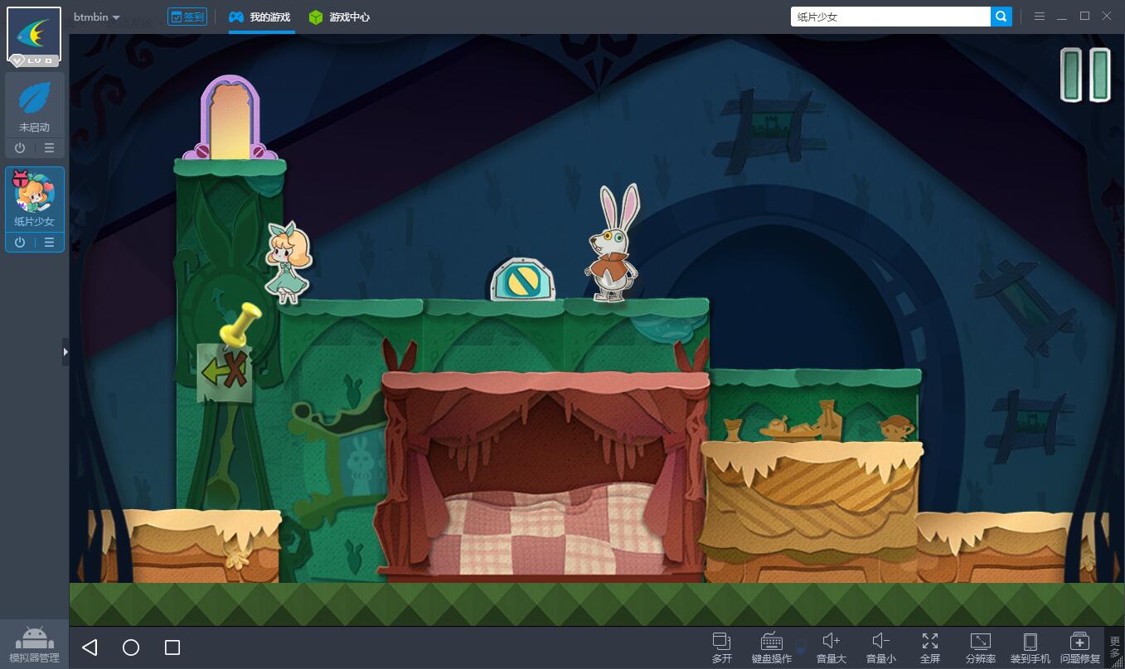Screen dimensions: 1125x669
Task: Pause the game with the pause button
Action: [1084, 75]
